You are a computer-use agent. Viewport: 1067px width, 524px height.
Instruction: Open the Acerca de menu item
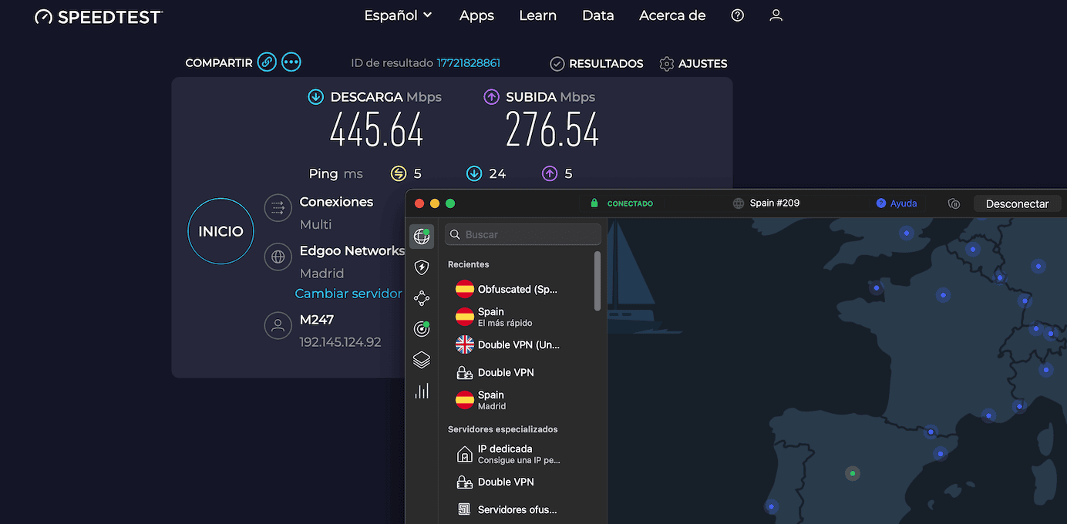click(x=672, y=15)
